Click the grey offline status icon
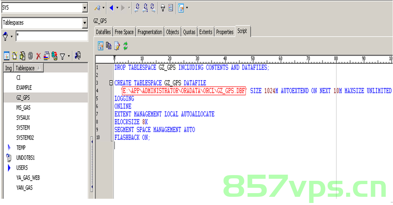393x205 pixels. pyautogui.click(x=30, y=56)
